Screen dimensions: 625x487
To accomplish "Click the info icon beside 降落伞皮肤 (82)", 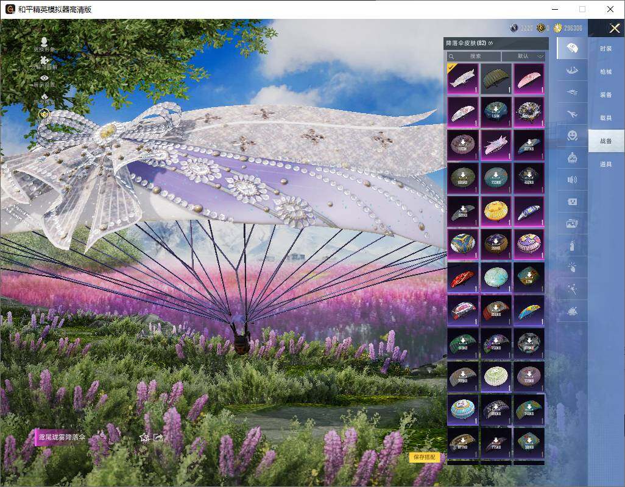I will (x=490, y=43).
